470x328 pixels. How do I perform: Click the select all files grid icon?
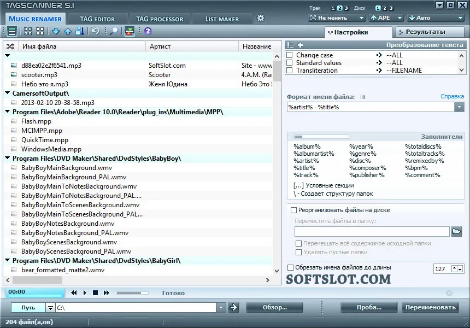click(28, 31)
